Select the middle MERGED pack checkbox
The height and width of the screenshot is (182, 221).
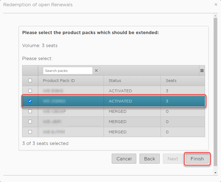(x=30, y=122)
